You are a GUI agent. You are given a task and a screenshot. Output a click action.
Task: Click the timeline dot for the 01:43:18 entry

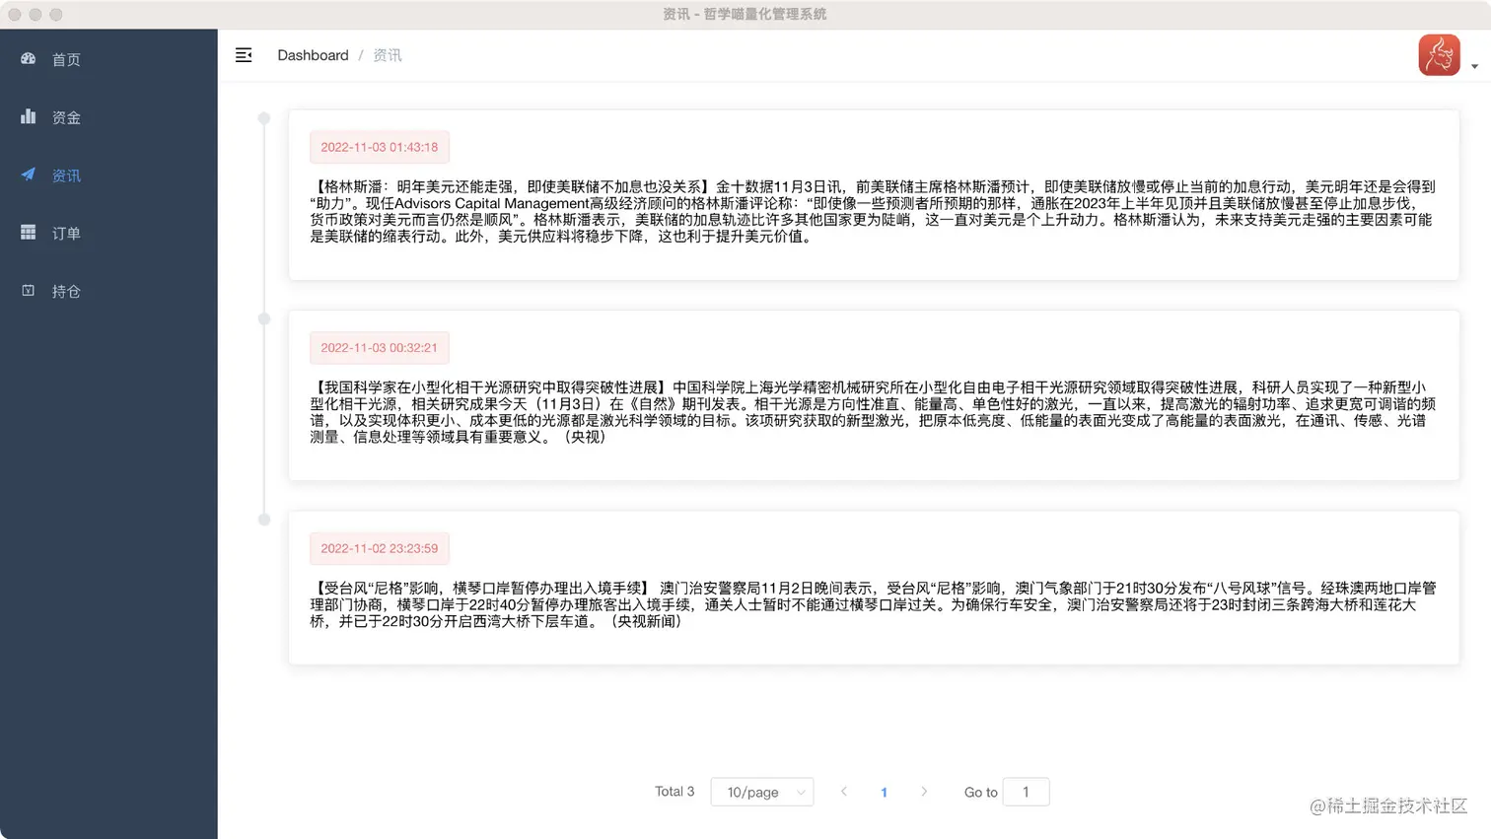[264, 118]
